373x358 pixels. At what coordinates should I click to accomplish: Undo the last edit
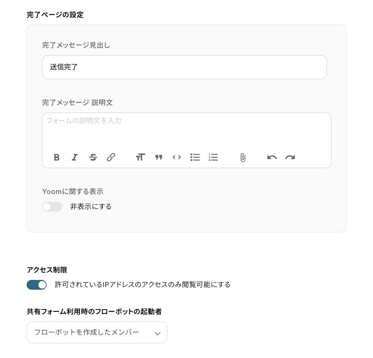coord(272,157)
